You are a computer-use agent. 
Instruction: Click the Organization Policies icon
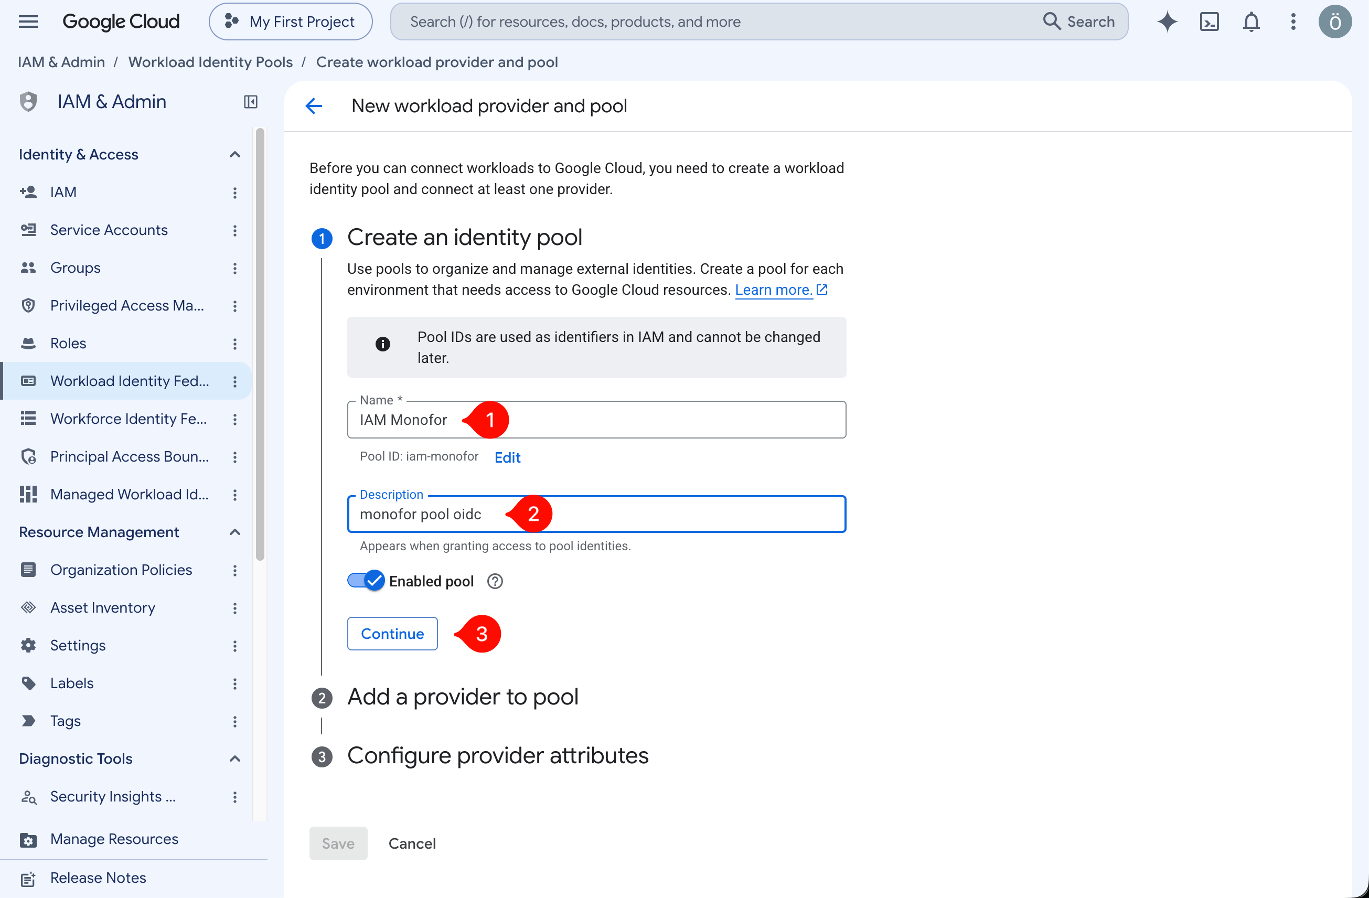point(28,570)
